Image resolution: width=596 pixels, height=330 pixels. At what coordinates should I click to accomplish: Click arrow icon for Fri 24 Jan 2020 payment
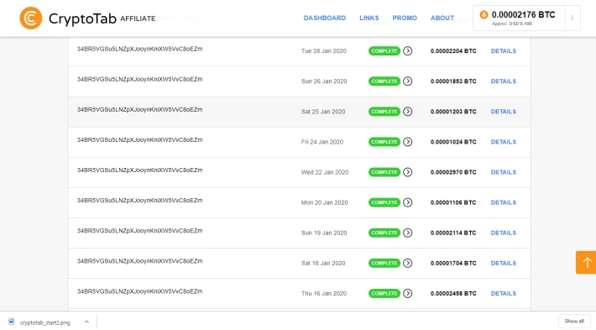tap(407, 142)
